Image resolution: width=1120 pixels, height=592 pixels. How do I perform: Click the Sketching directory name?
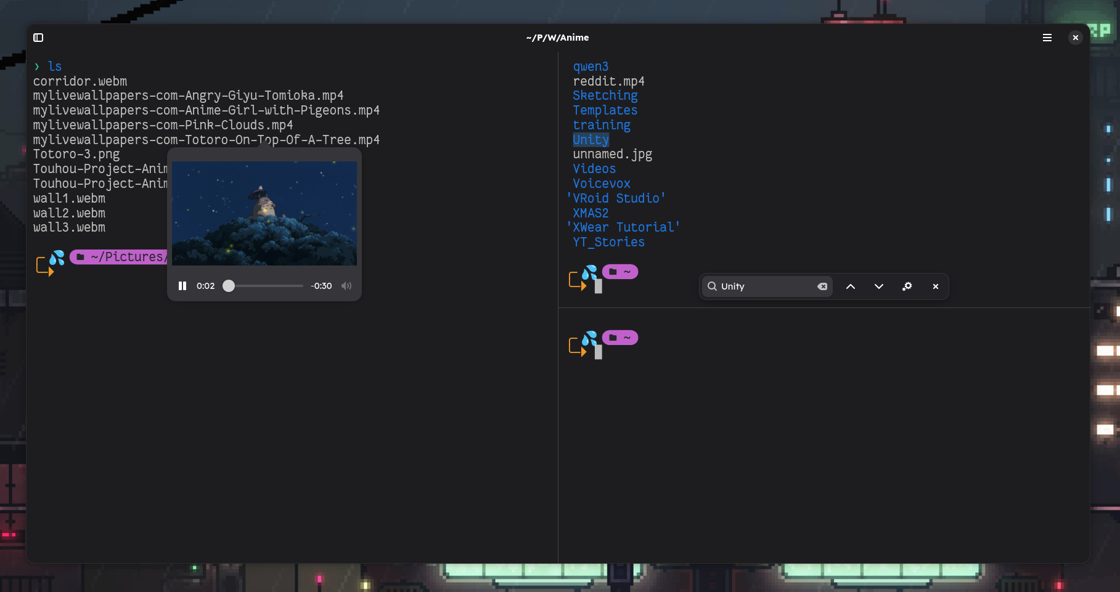(x=605, y=96)
